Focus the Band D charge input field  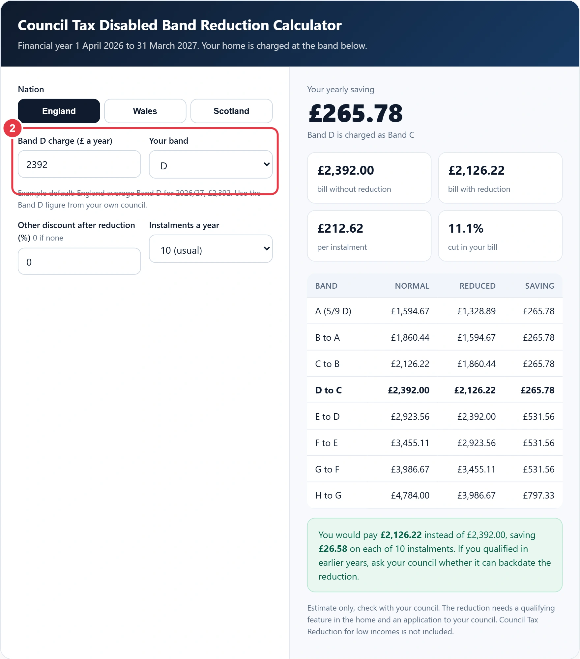click(79, 164)
